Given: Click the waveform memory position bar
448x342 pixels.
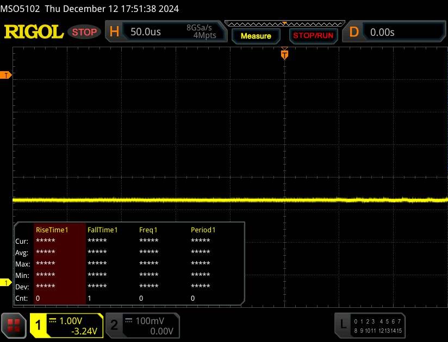Looking at the screenshot, I should pos(284,23).
